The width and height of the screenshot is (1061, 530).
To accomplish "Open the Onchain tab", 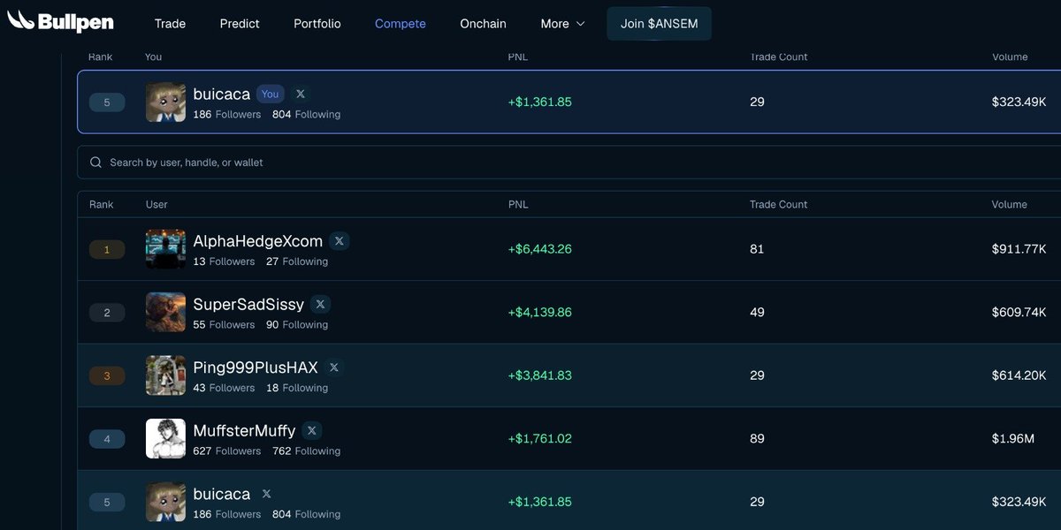I will [x=483, y=24].
